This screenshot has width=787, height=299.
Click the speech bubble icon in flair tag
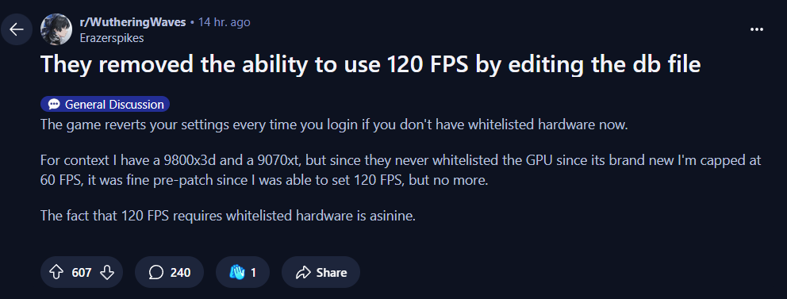click(54, 105)
